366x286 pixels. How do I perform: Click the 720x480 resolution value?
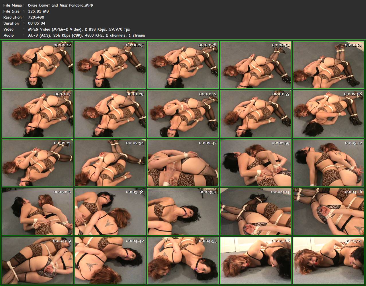click(x=36, y=17)
